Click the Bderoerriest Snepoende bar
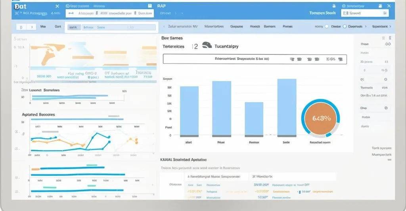The width and height of the screenshot is (406, 211). 255,59
